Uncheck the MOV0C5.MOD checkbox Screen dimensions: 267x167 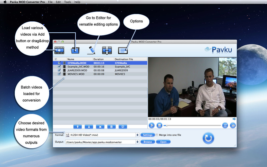click(59, 74)
